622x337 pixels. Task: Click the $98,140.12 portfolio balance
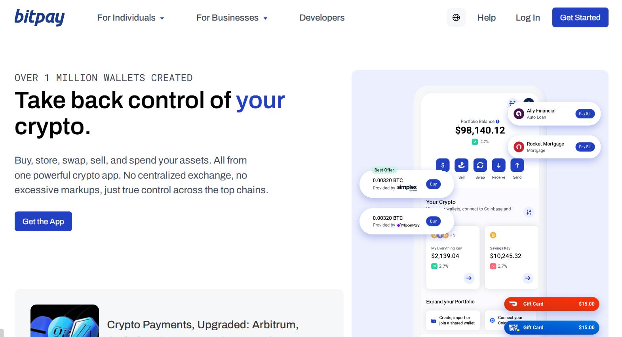pyautogui.click(x=480, y=130)
